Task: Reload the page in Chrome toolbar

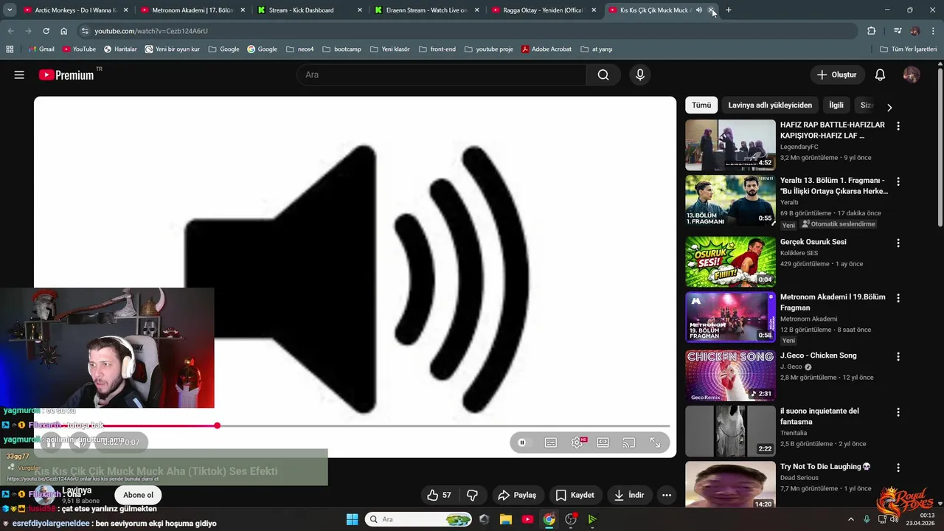Action: [46, 31]
